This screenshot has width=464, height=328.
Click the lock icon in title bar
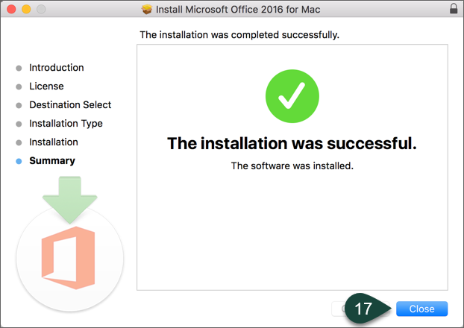click(x=454, y=9)
